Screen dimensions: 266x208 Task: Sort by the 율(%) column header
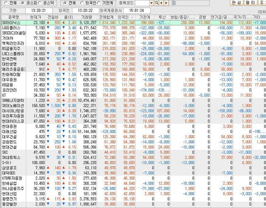click(69, 17)
